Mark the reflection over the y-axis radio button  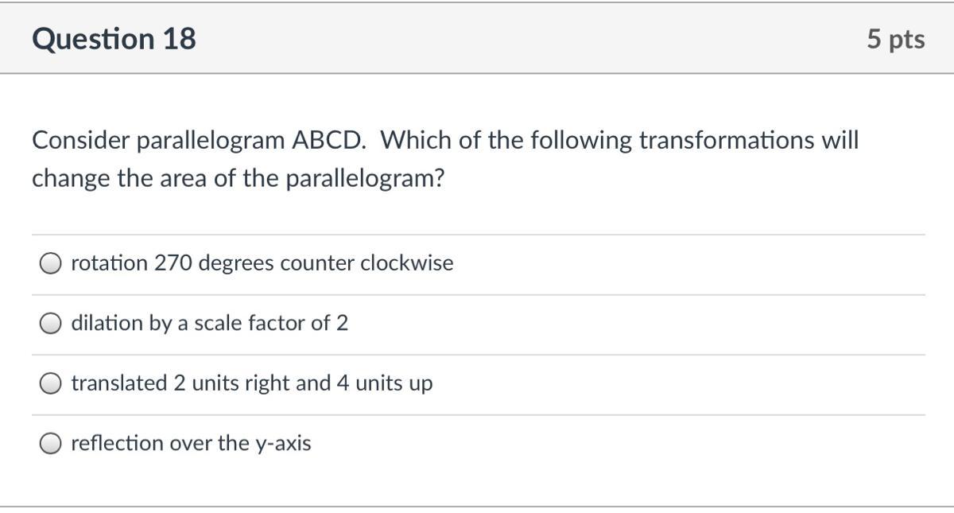52,444
